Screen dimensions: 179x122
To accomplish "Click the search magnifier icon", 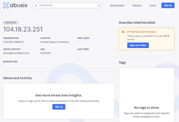I will 36,5.
